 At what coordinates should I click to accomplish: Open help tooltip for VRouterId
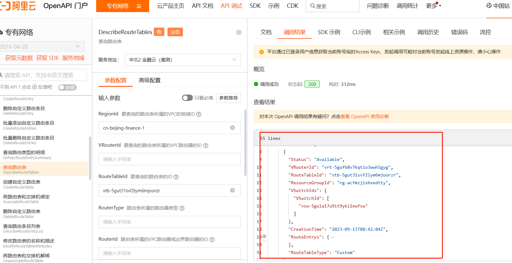(x=206, y=145)
